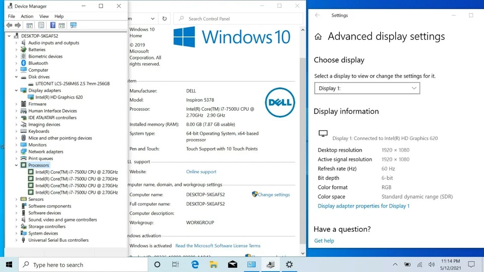The width and height of the screenshot is (484, 272).
Task: Click the taskbar search box
Action: 83,264
